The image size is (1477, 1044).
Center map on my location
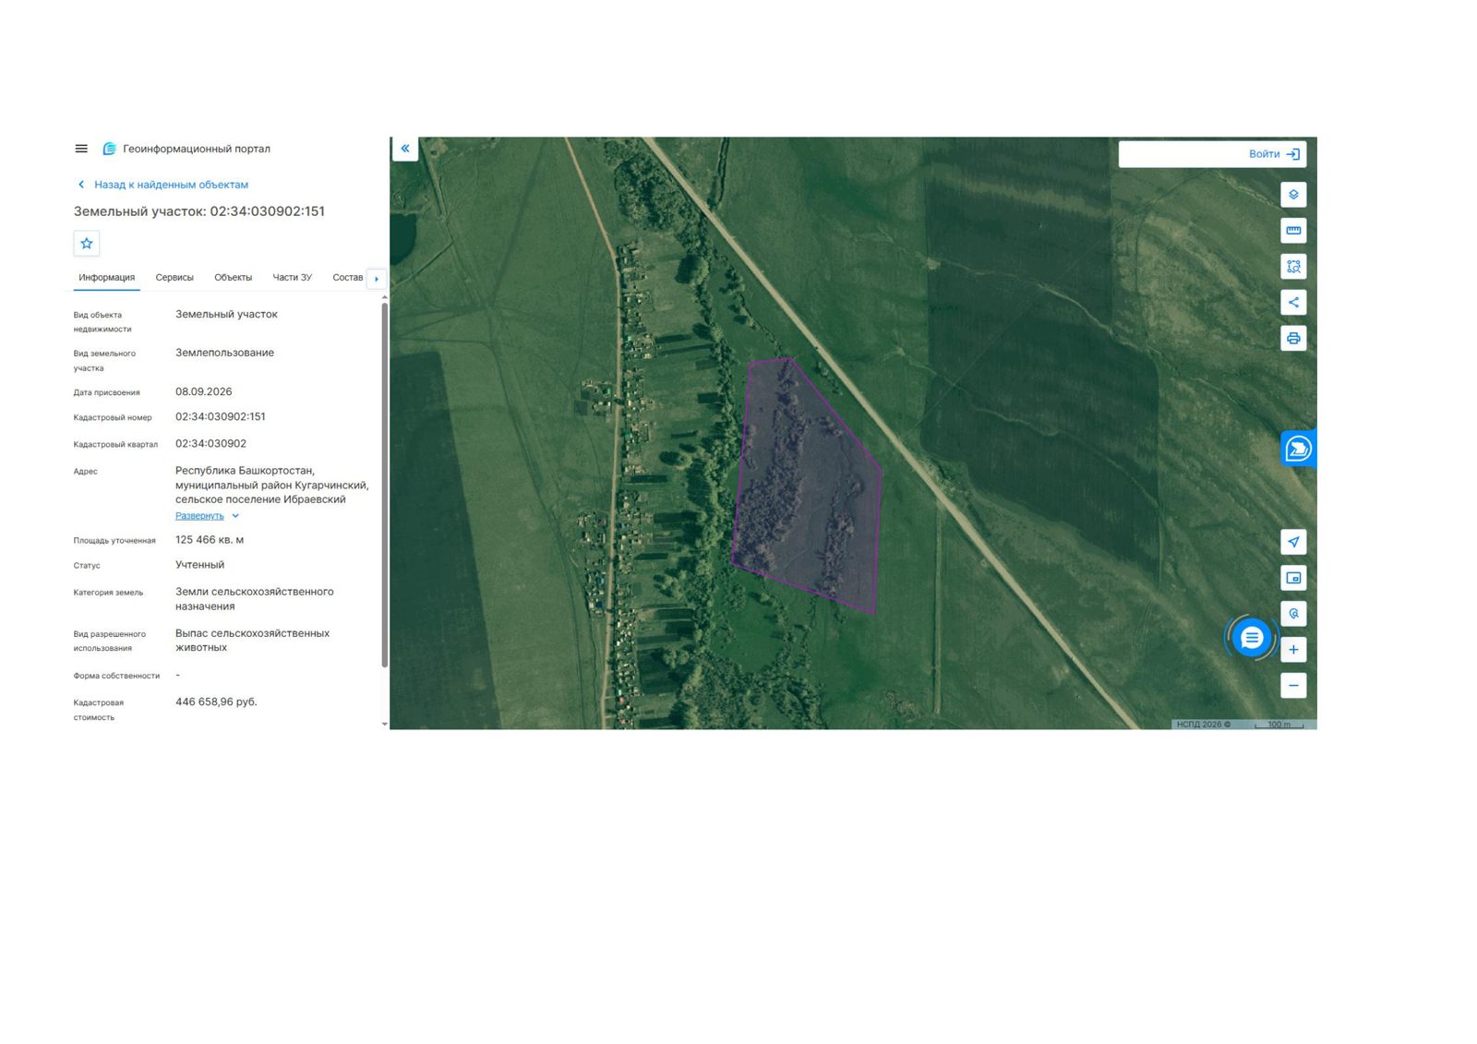1293,542
